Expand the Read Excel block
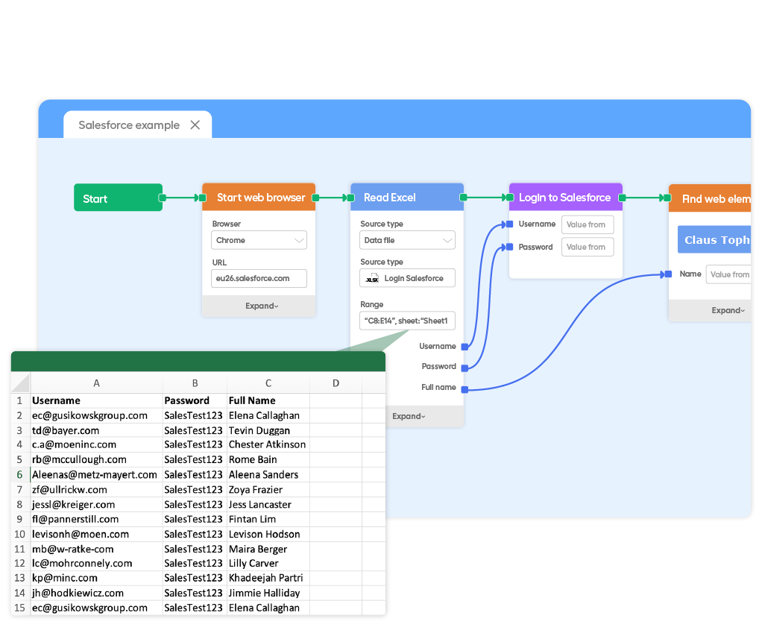The width and height of the screenshot is (759, 636). (x=409, y=416)
